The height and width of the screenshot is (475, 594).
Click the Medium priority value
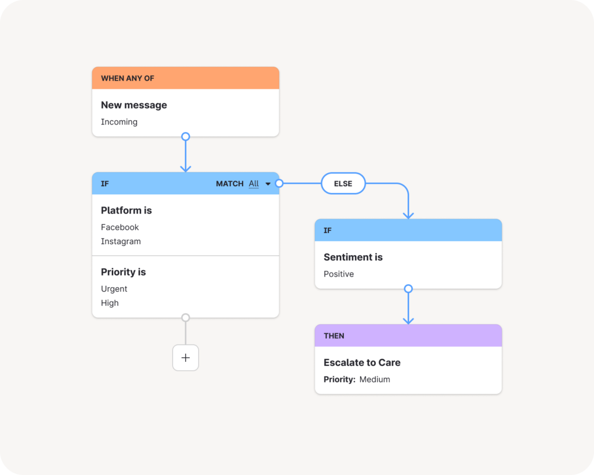pyautogui.click(x=374, y=379)
